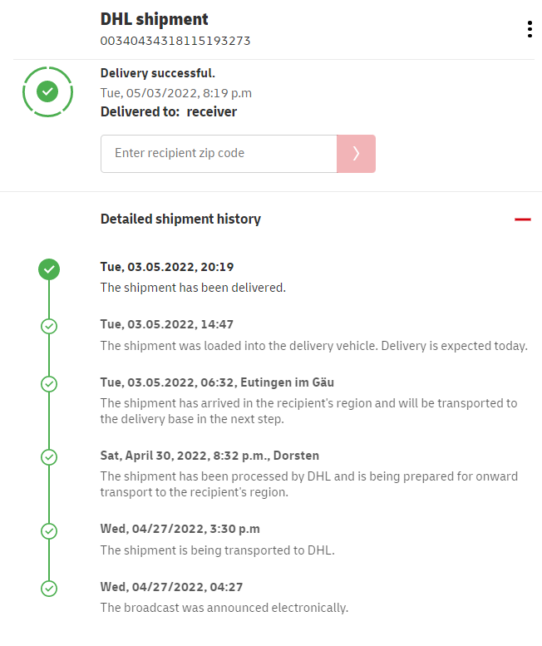The image size is (542, 646).
Task: Submit zip code with the arrow button
Action: pos(356,154)
